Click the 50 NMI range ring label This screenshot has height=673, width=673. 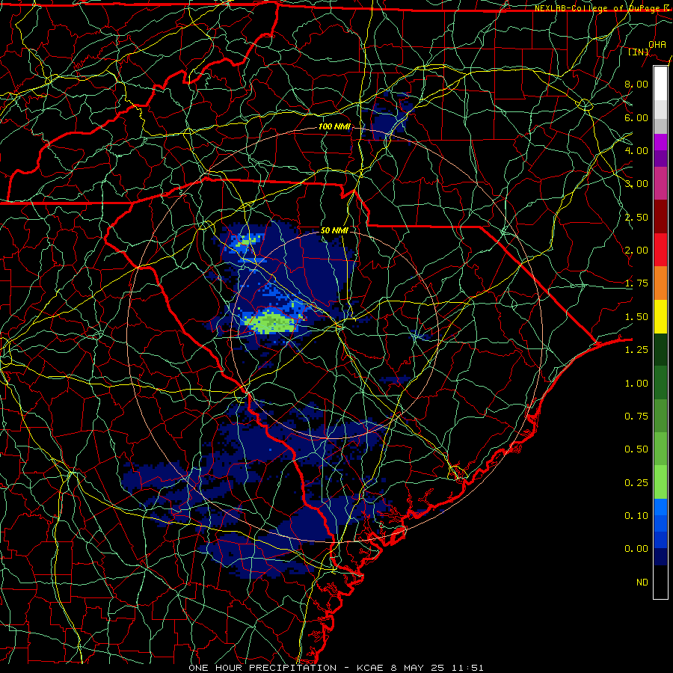(x=334, y=230)
